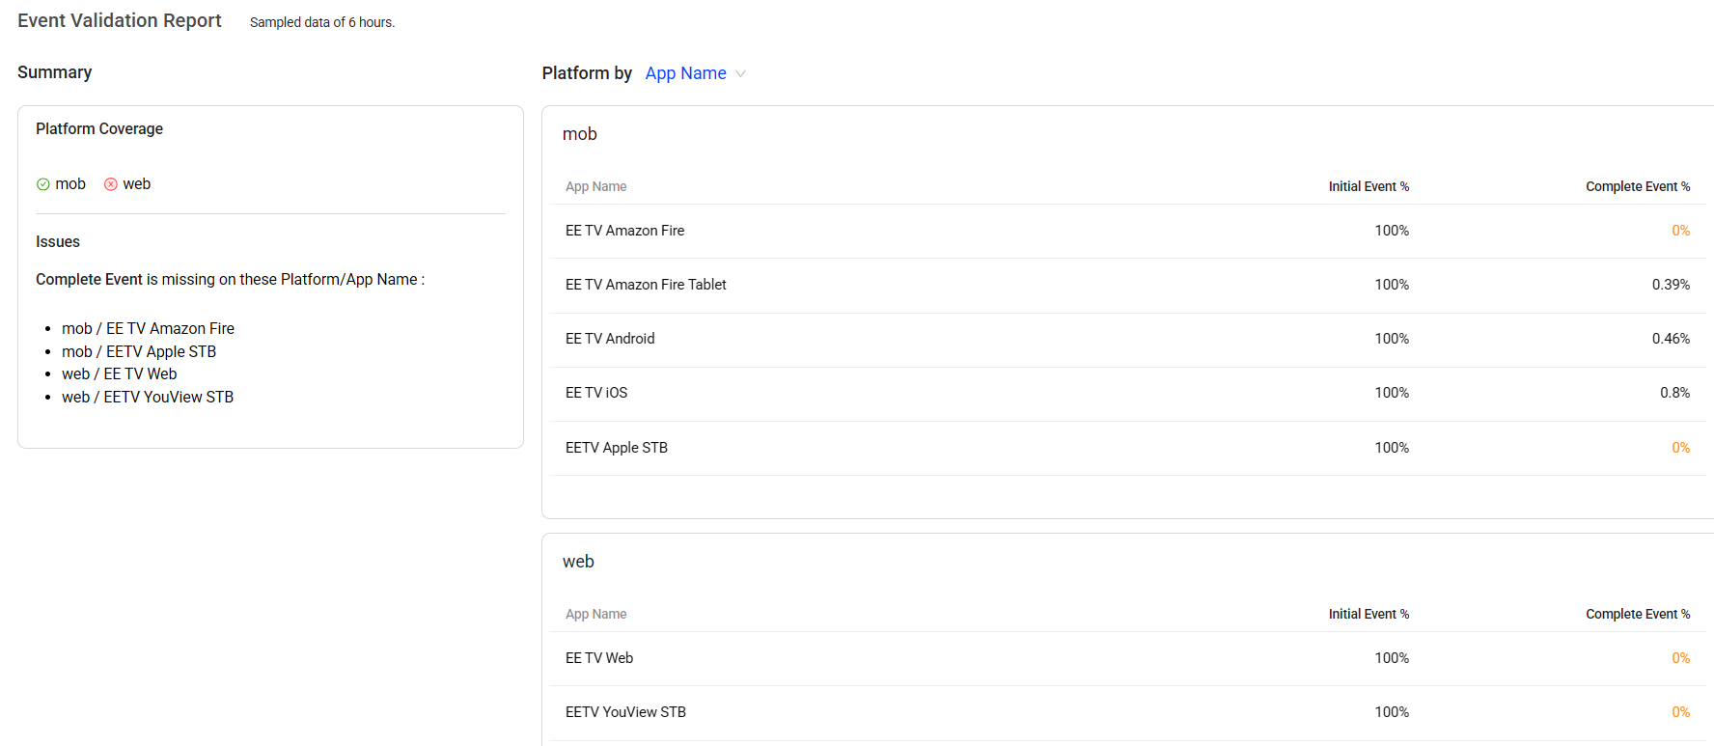The height and width of the screenshot is (746, 1714).
Task: Select the 'EE TV Web' table row name
Action: click(599, 658)
